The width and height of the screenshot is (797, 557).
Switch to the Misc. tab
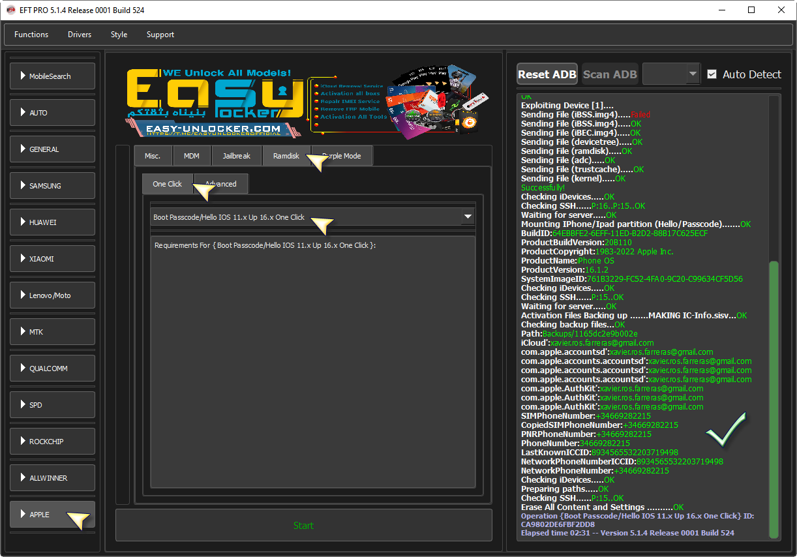(x=153, y=156)
